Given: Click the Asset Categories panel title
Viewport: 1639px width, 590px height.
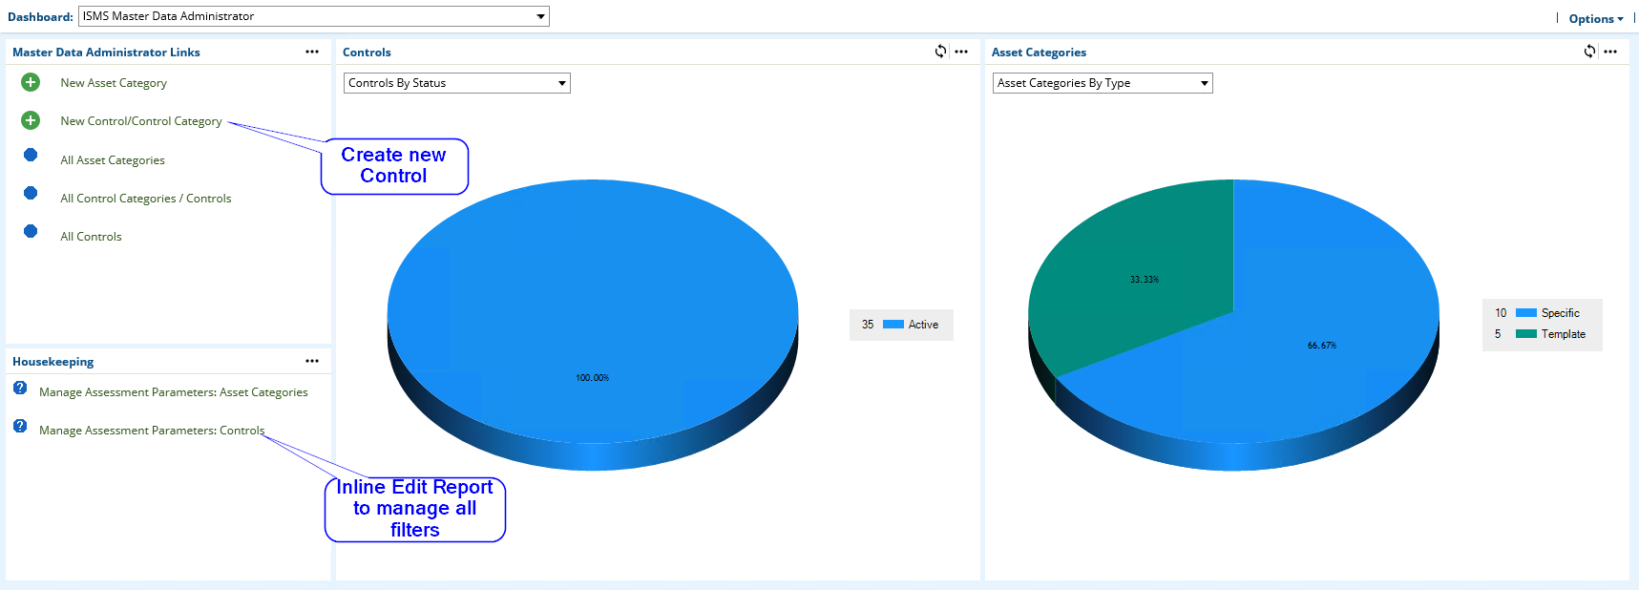Looking at the screenshot, I should pos(1039,53).
